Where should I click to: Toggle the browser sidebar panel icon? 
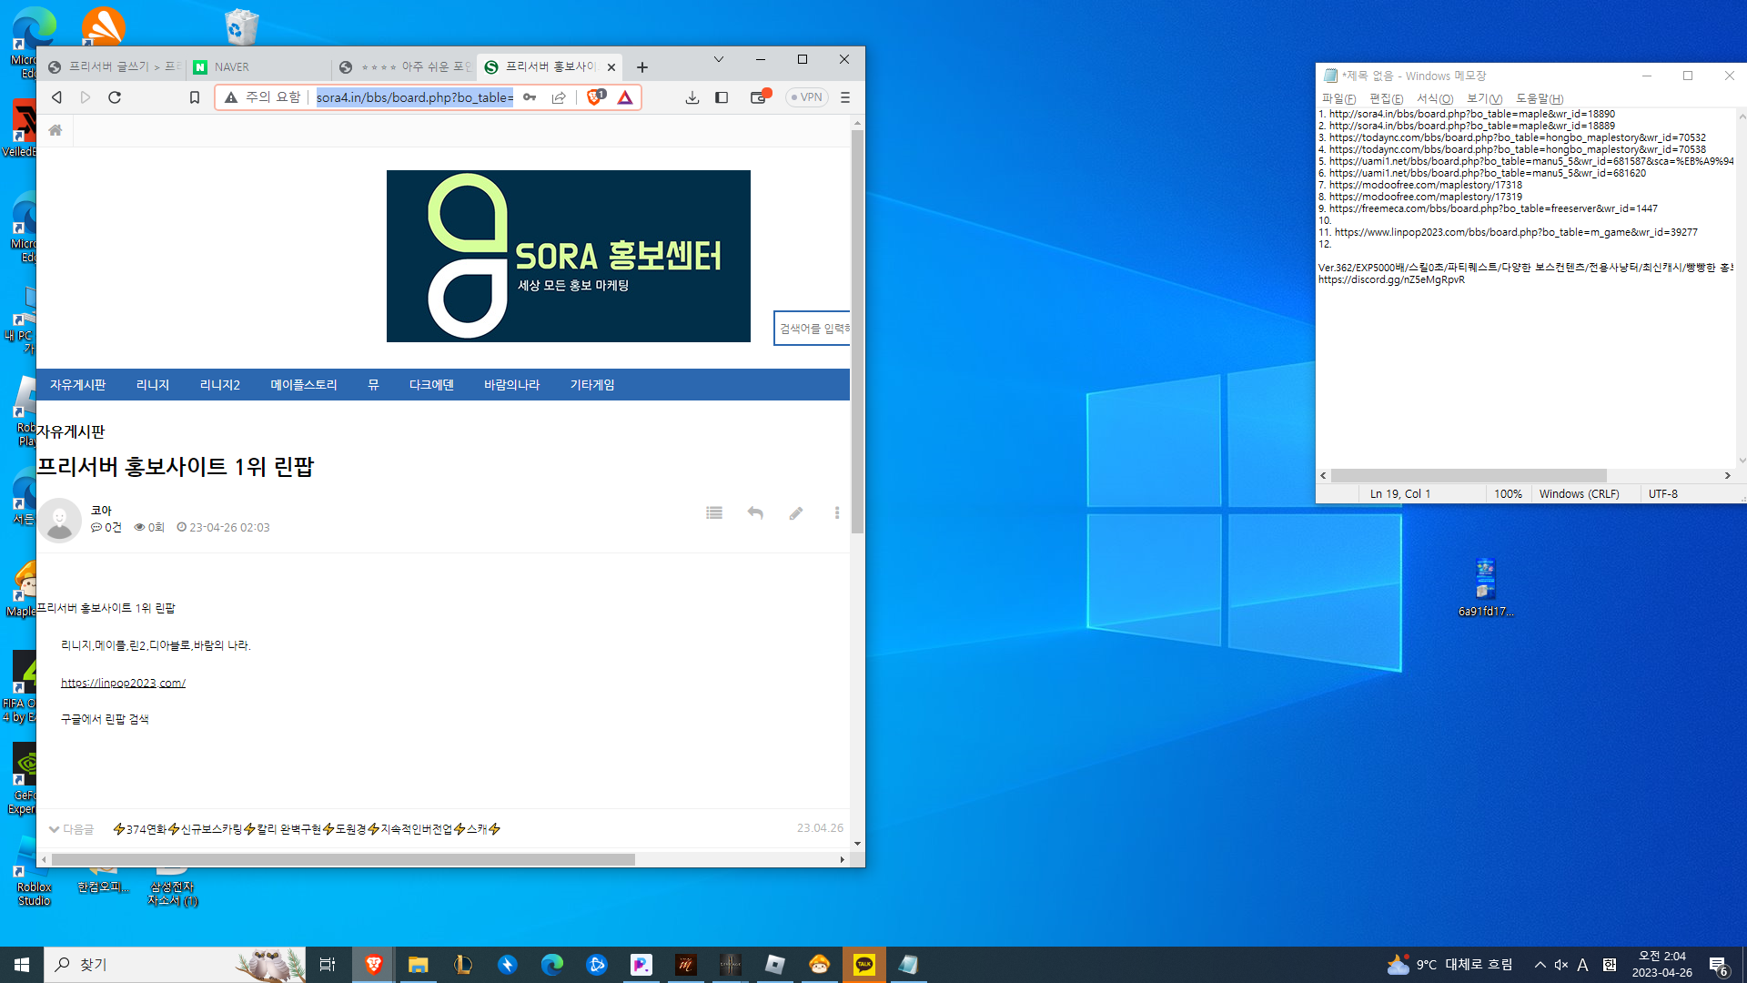(x=722, y=97)
